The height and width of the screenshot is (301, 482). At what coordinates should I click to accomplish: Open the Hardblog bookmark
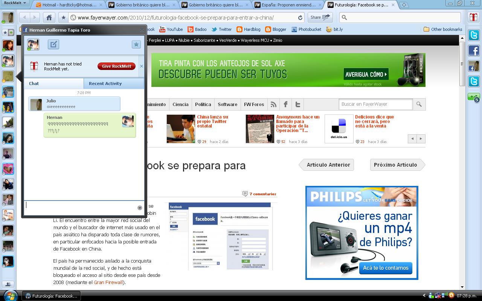click(x=249, y=29)
